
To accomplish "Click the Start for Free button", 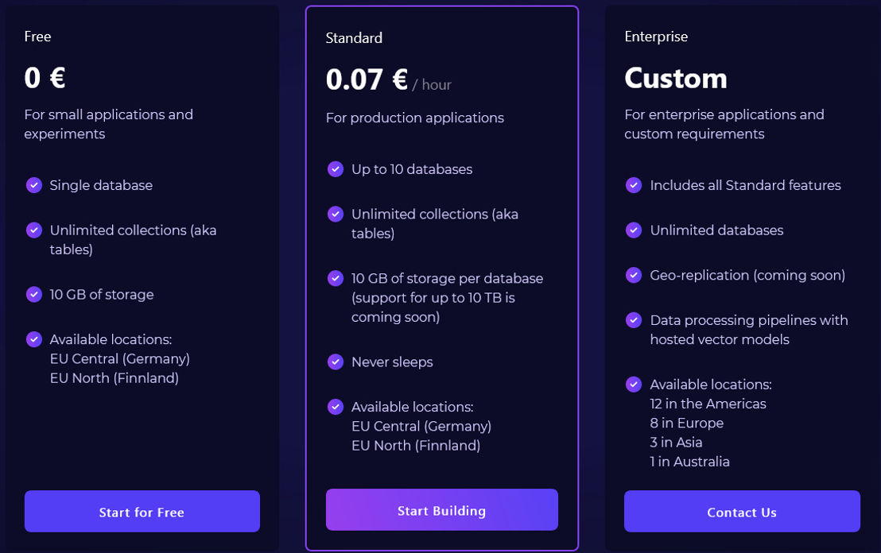I will click(142, 512).
